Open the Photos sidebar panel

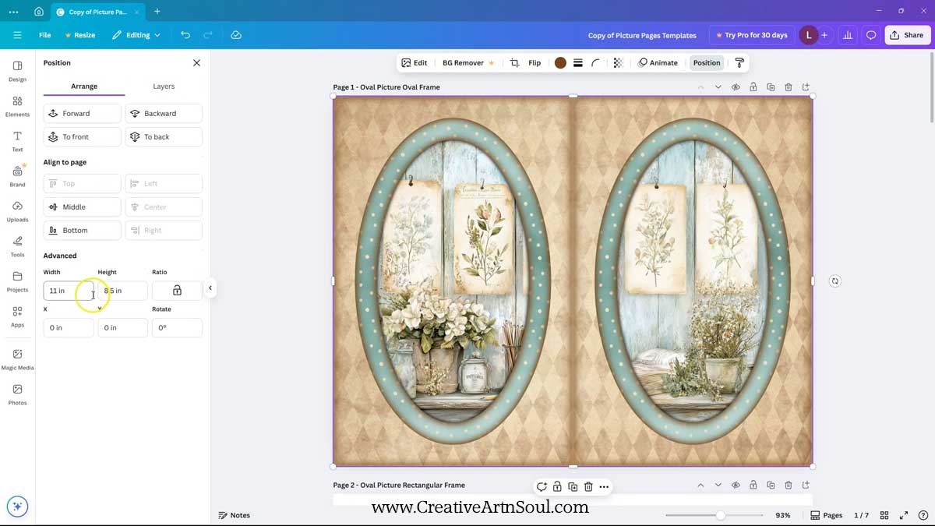pos(17,394)
